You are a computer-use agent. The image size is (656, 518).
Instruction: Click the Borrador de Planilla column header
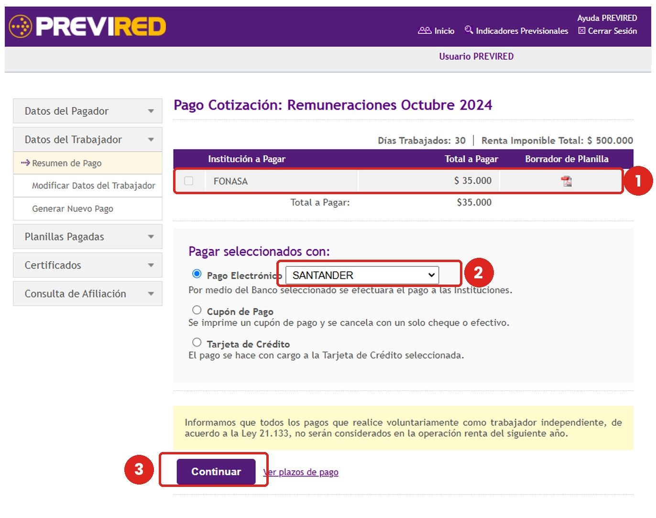point(567,159)
